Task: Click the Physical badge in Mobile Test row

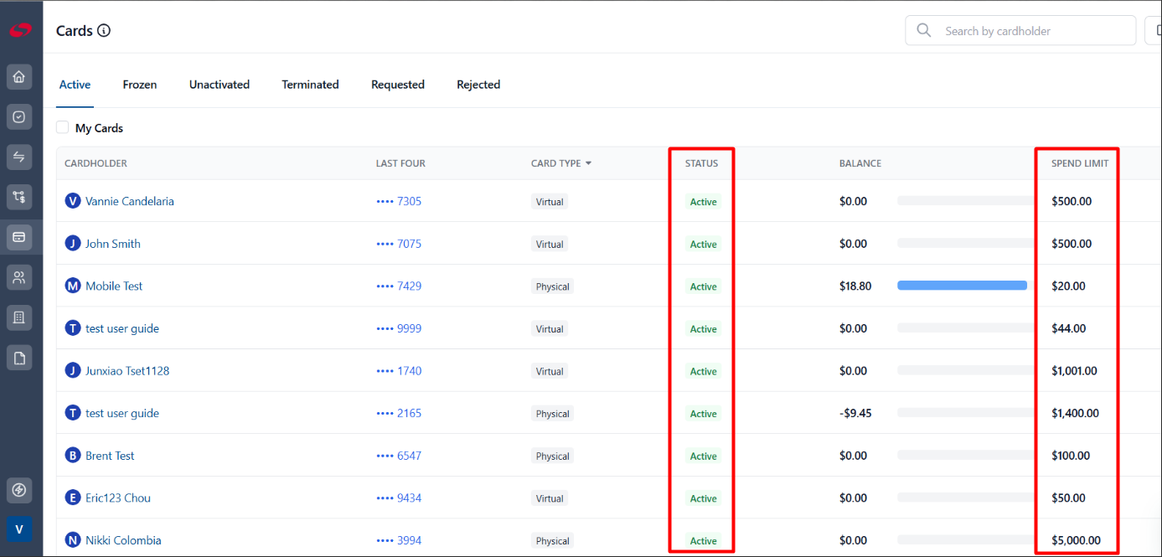Action: [552, 286]
